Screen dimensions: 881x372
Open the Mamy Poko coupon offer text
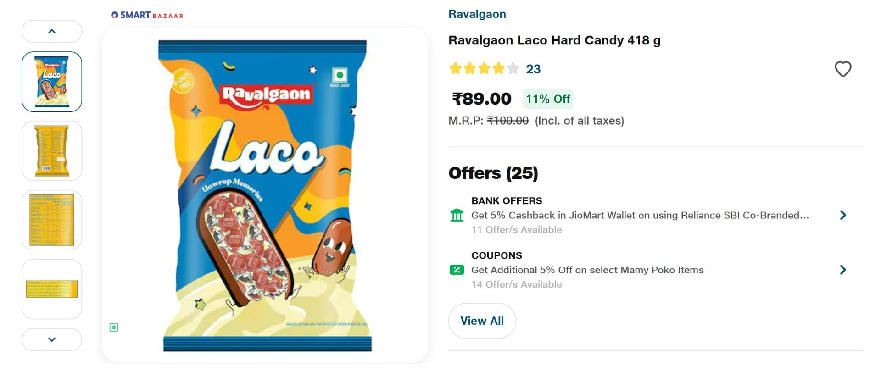[x=587, y=270]
